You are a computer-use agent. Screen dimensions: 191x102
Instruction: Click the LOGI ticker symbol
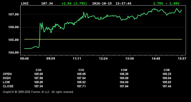pyautogui.click(x=25, y=3)
